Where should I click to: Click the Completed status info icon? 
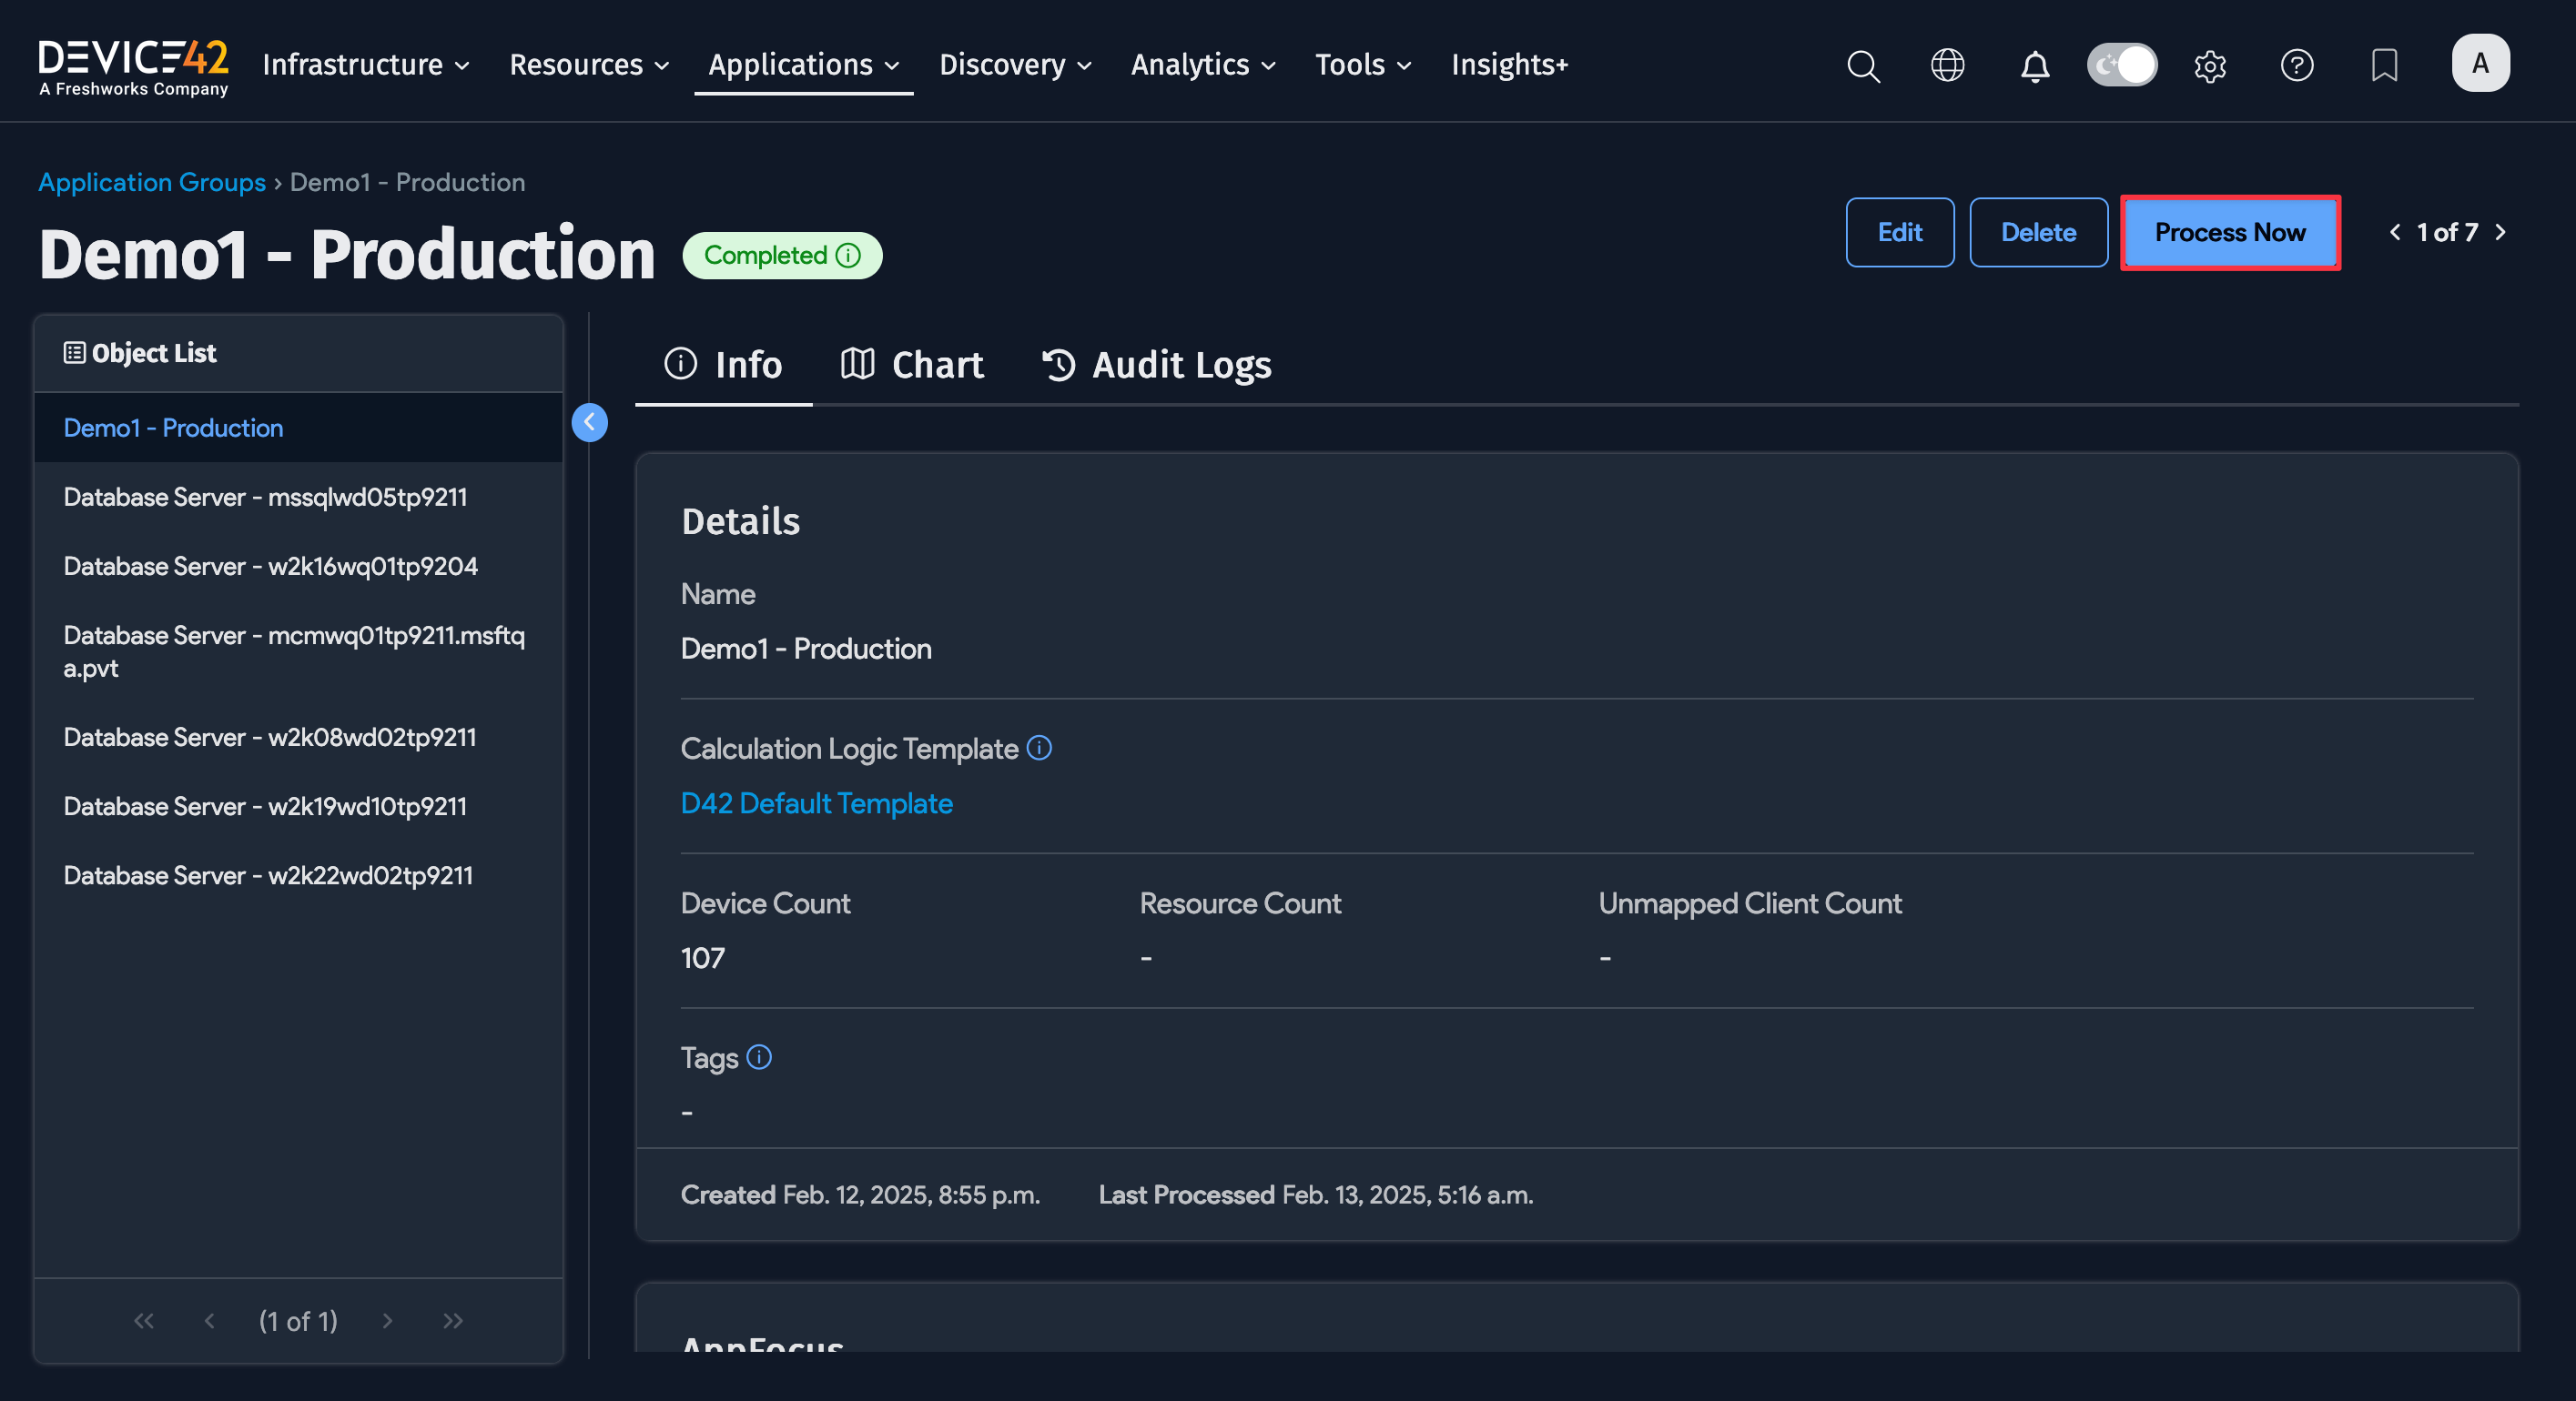coord(848,256)
